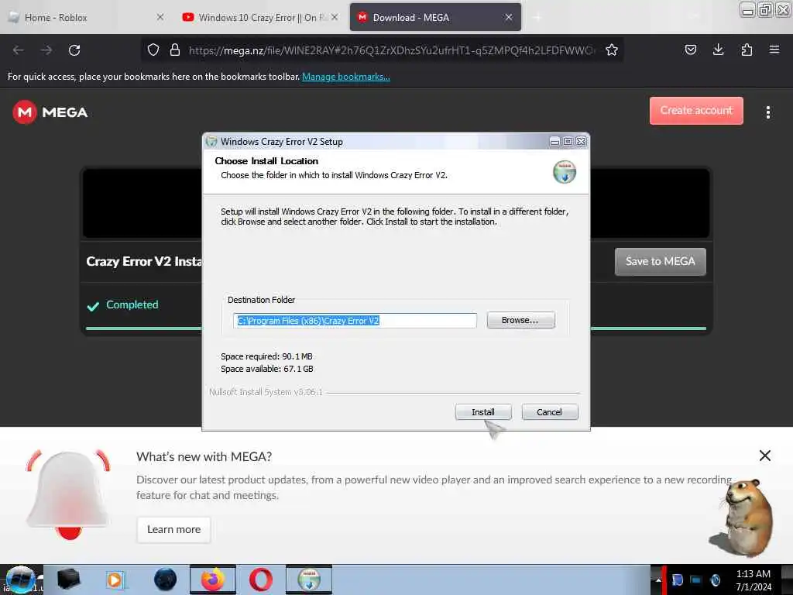Click the download progress bar
This screenshot has height=595, width=793.
tap(396, 328)
